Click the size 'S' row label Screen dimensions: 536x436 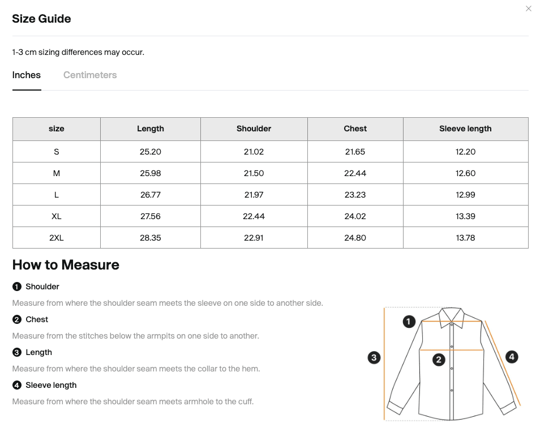click(x=57, y=152)
